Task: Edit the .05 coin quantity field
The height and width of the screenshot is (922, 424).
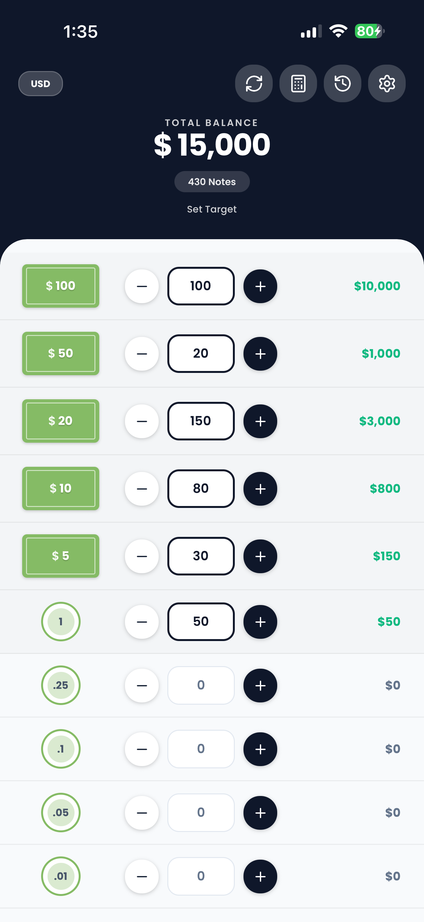Action: click(x=201, y=812)
